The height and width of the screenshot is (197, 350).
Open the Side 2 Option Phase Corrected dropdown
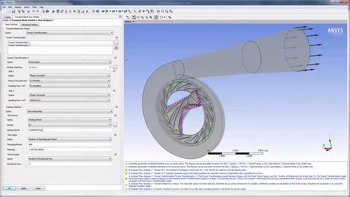pyautogui.click(x=70, y=95)
